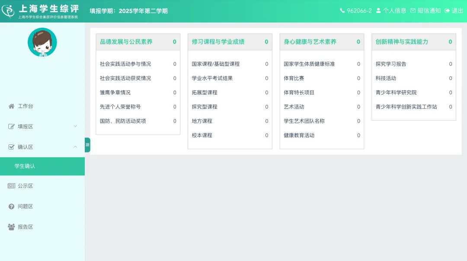The width and height of the screenshot is (467, 261).
Task: Select the 国家课程/基础型课程 row
Action: [230, 64]
